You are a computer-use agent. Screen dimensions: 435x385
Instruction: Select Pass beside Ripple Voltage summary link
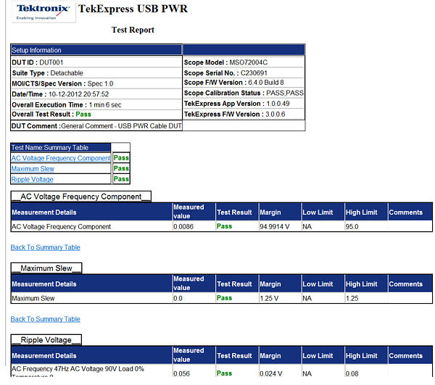[x=121, y=179]
